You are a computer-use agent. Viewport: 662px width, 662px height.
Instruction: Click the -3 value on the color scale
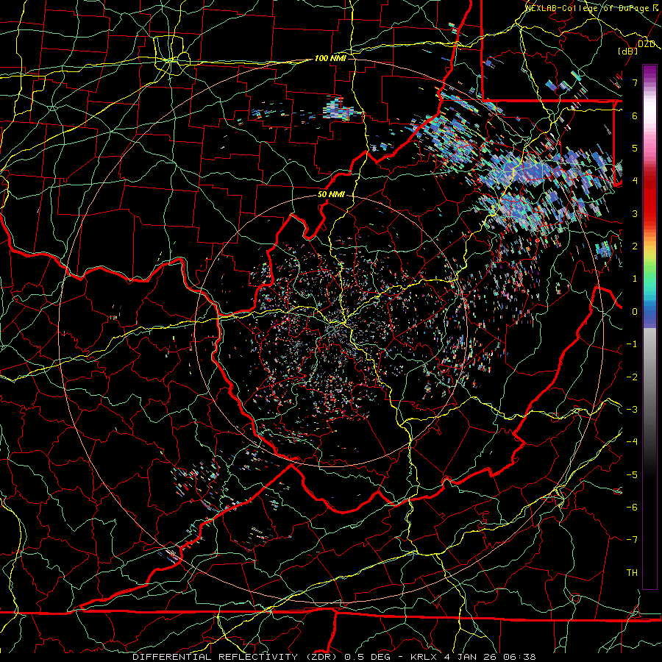coord(632,410)
